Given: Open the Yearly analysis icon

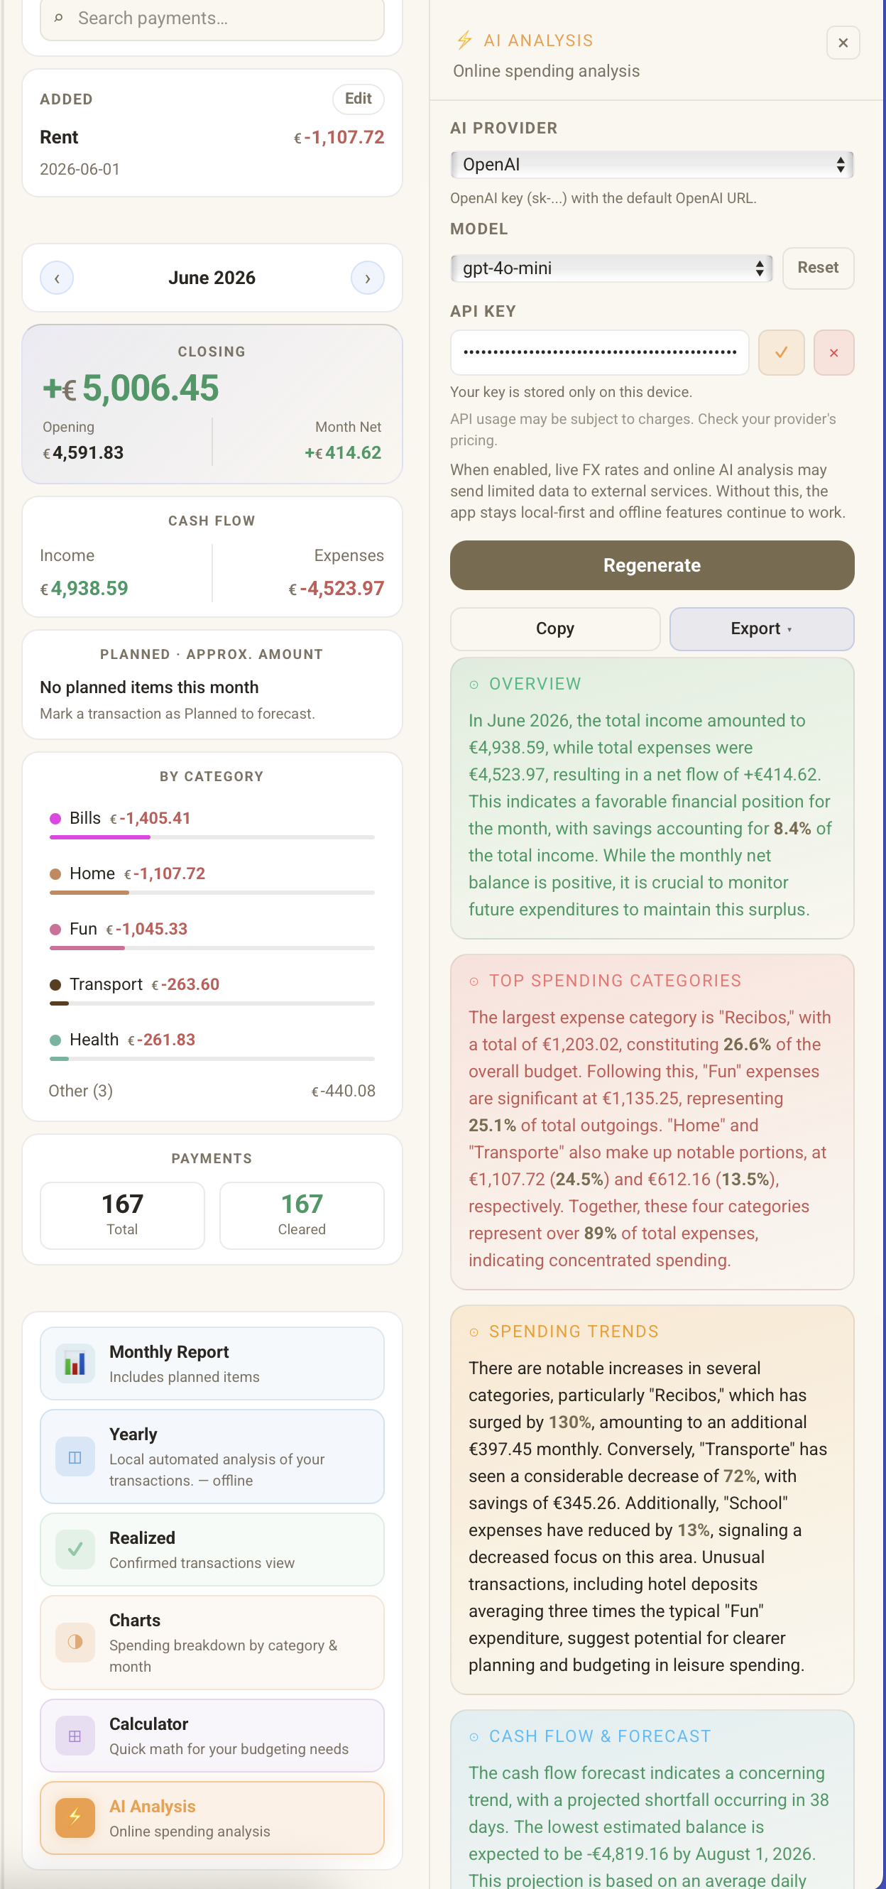Looking at the screenshot, I should point(75,1457).
